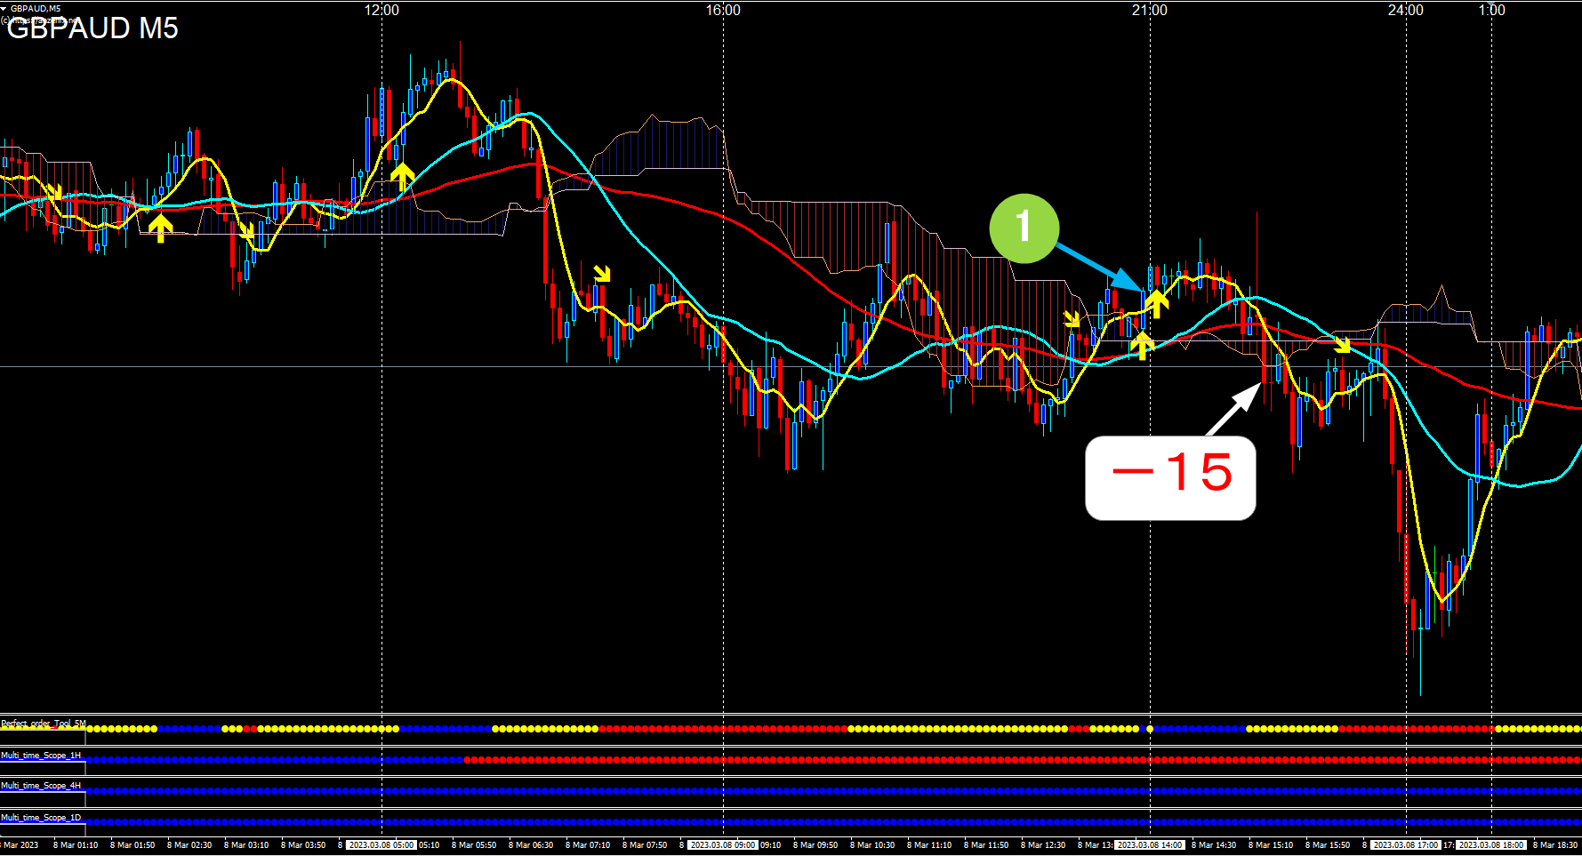Click the 8 Mar 11:50 time label

[986, 845]
